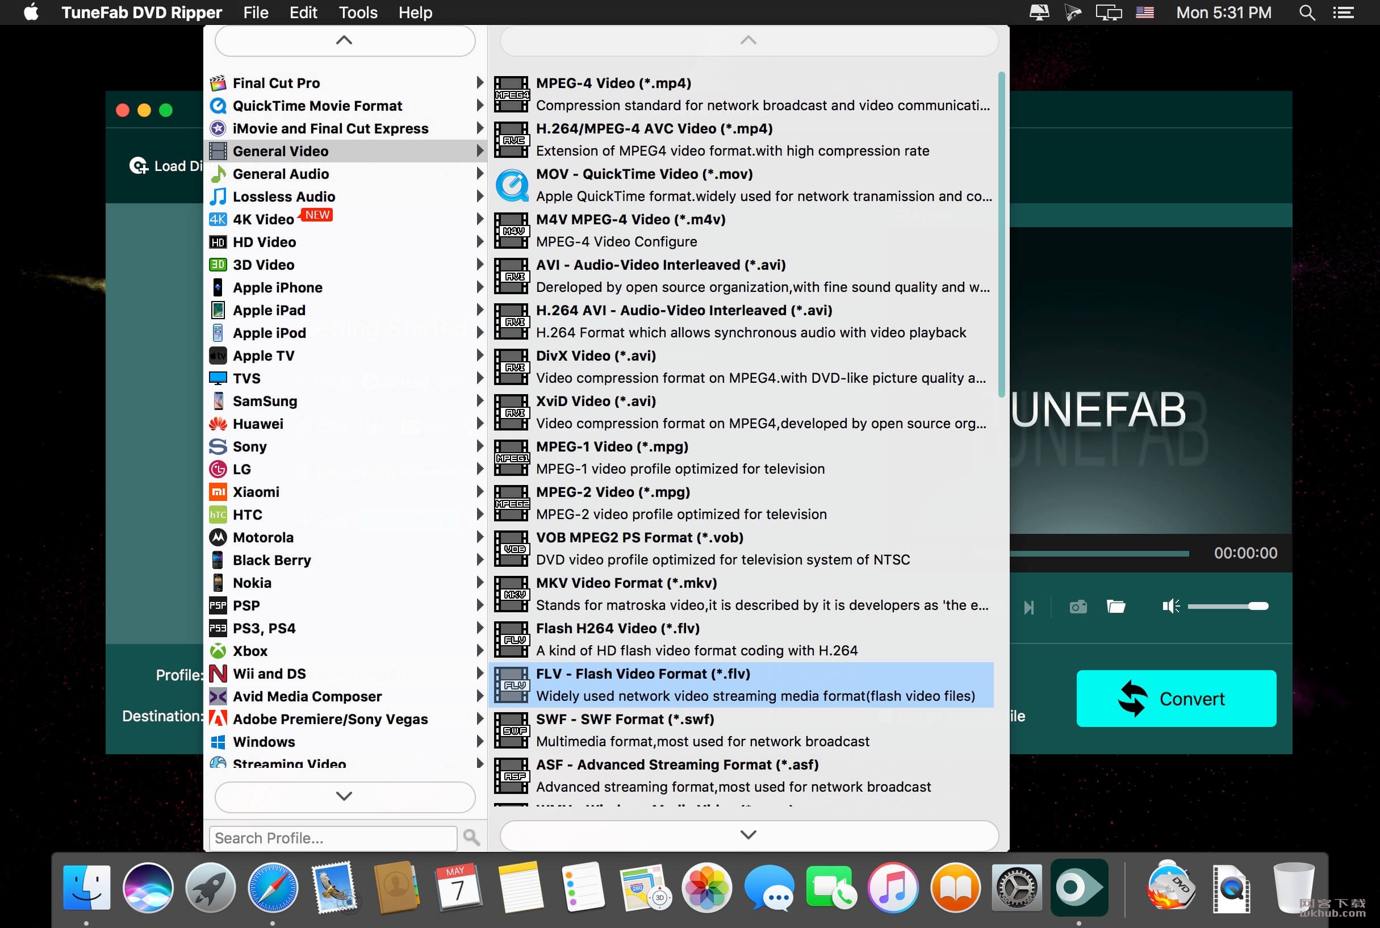Screen dimensions: 1380x928
Task: Click the snapshot camera icon in player
Action: 1078,607
